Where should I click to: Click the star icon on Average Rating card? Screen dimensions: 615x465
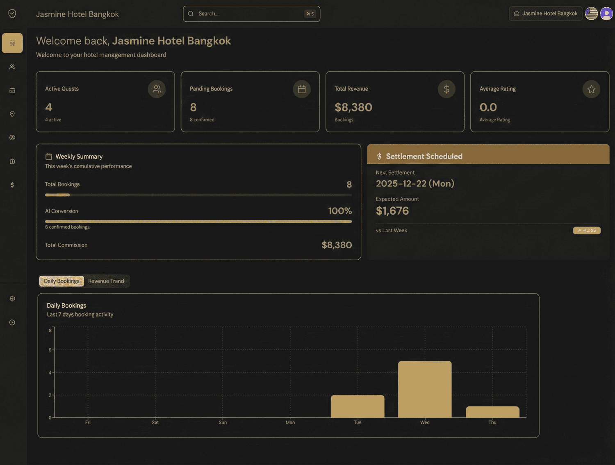591,89
